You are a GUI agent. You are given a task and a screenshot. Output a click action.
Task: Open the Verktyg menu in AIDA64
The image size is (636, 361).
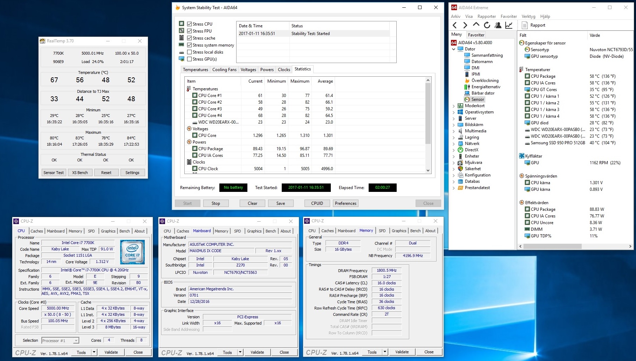(528, 16)
